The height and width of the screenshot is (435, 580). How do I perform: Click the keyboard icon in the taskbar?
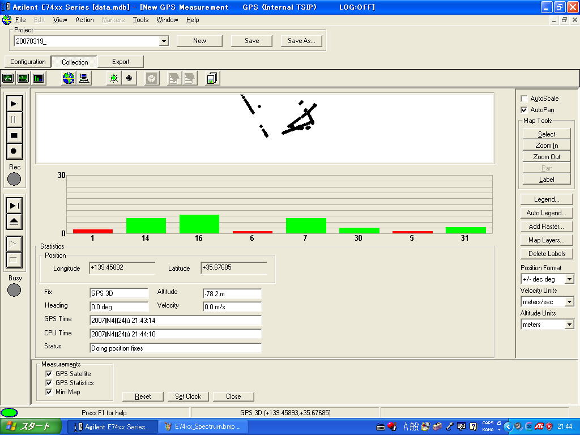(x=381, y=427)
